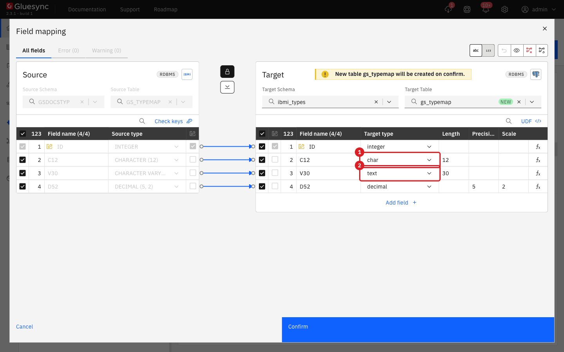Open target type dropdown for D52

coord(399,187)
